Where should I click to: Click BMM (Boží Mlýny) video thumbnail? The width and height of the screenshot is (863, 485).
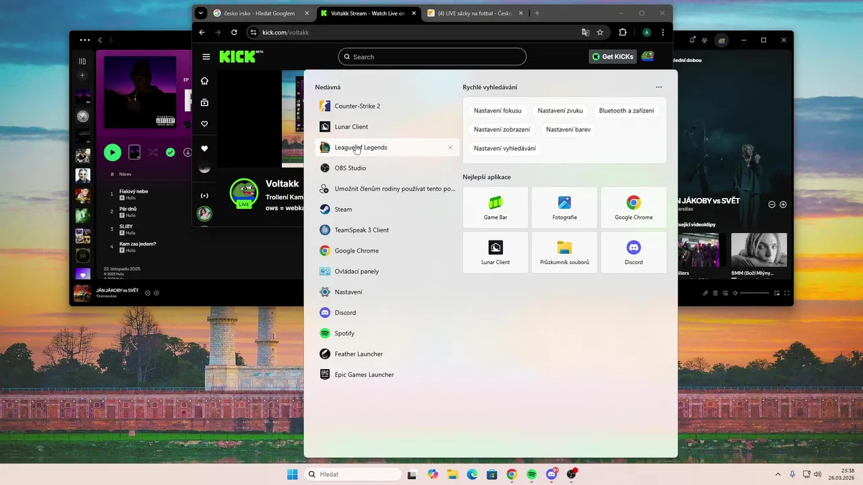tap(759, 251)
